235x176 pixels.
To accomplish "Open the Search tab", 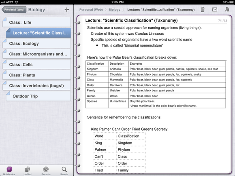I will [x=64, y=171].
